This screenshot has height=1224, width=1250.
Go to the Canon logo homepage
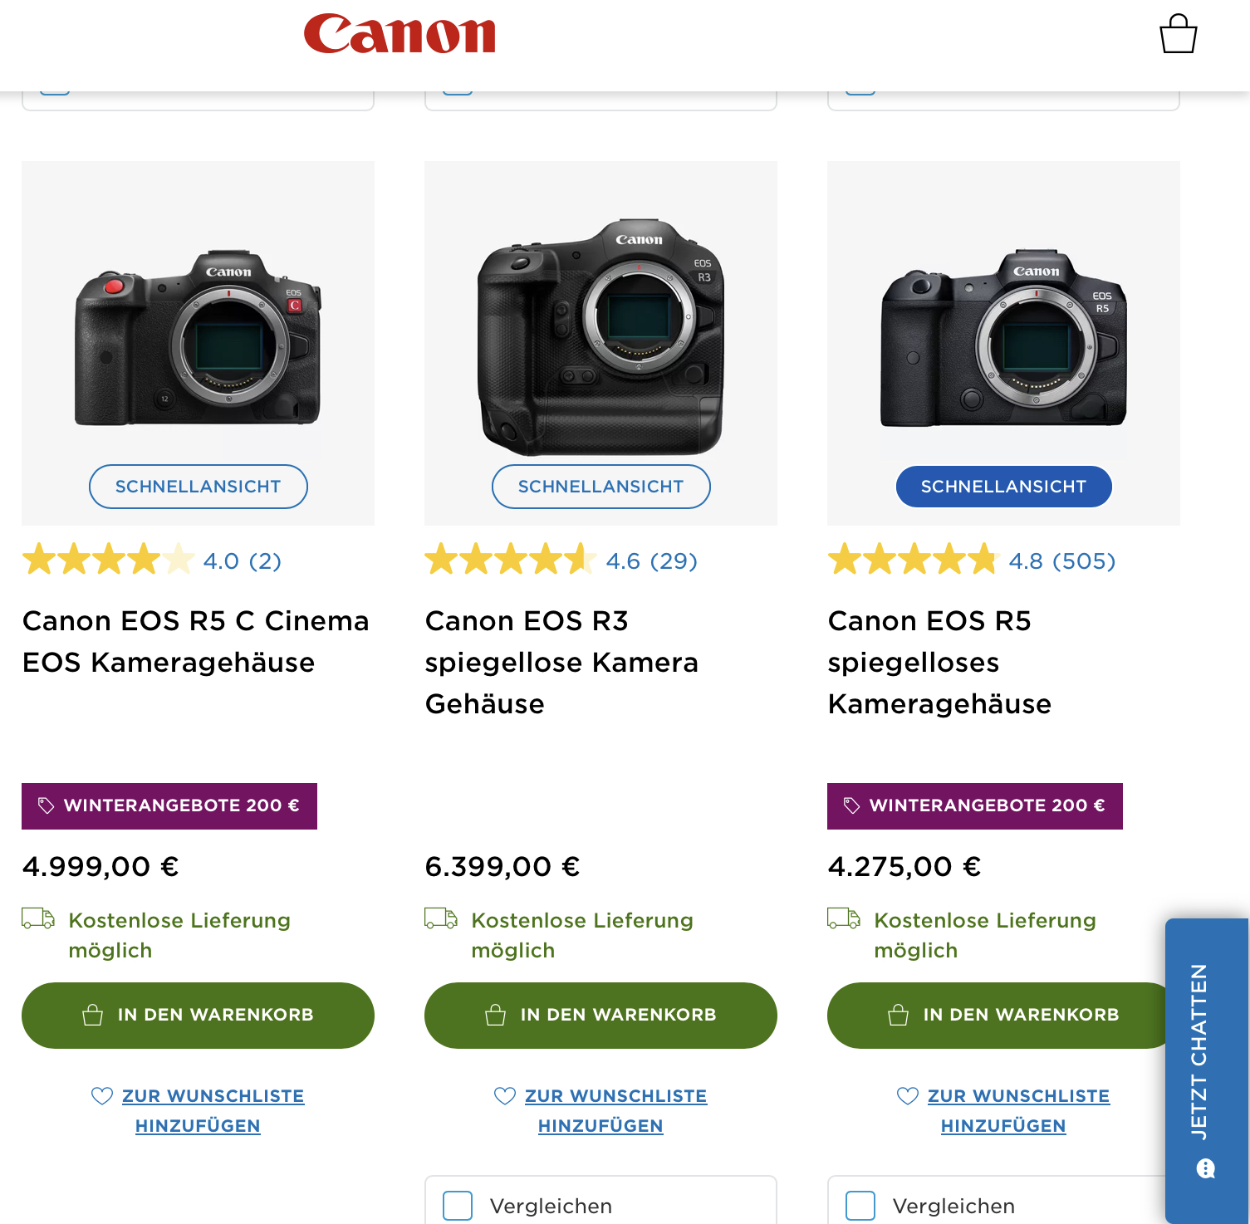[400, 34]
